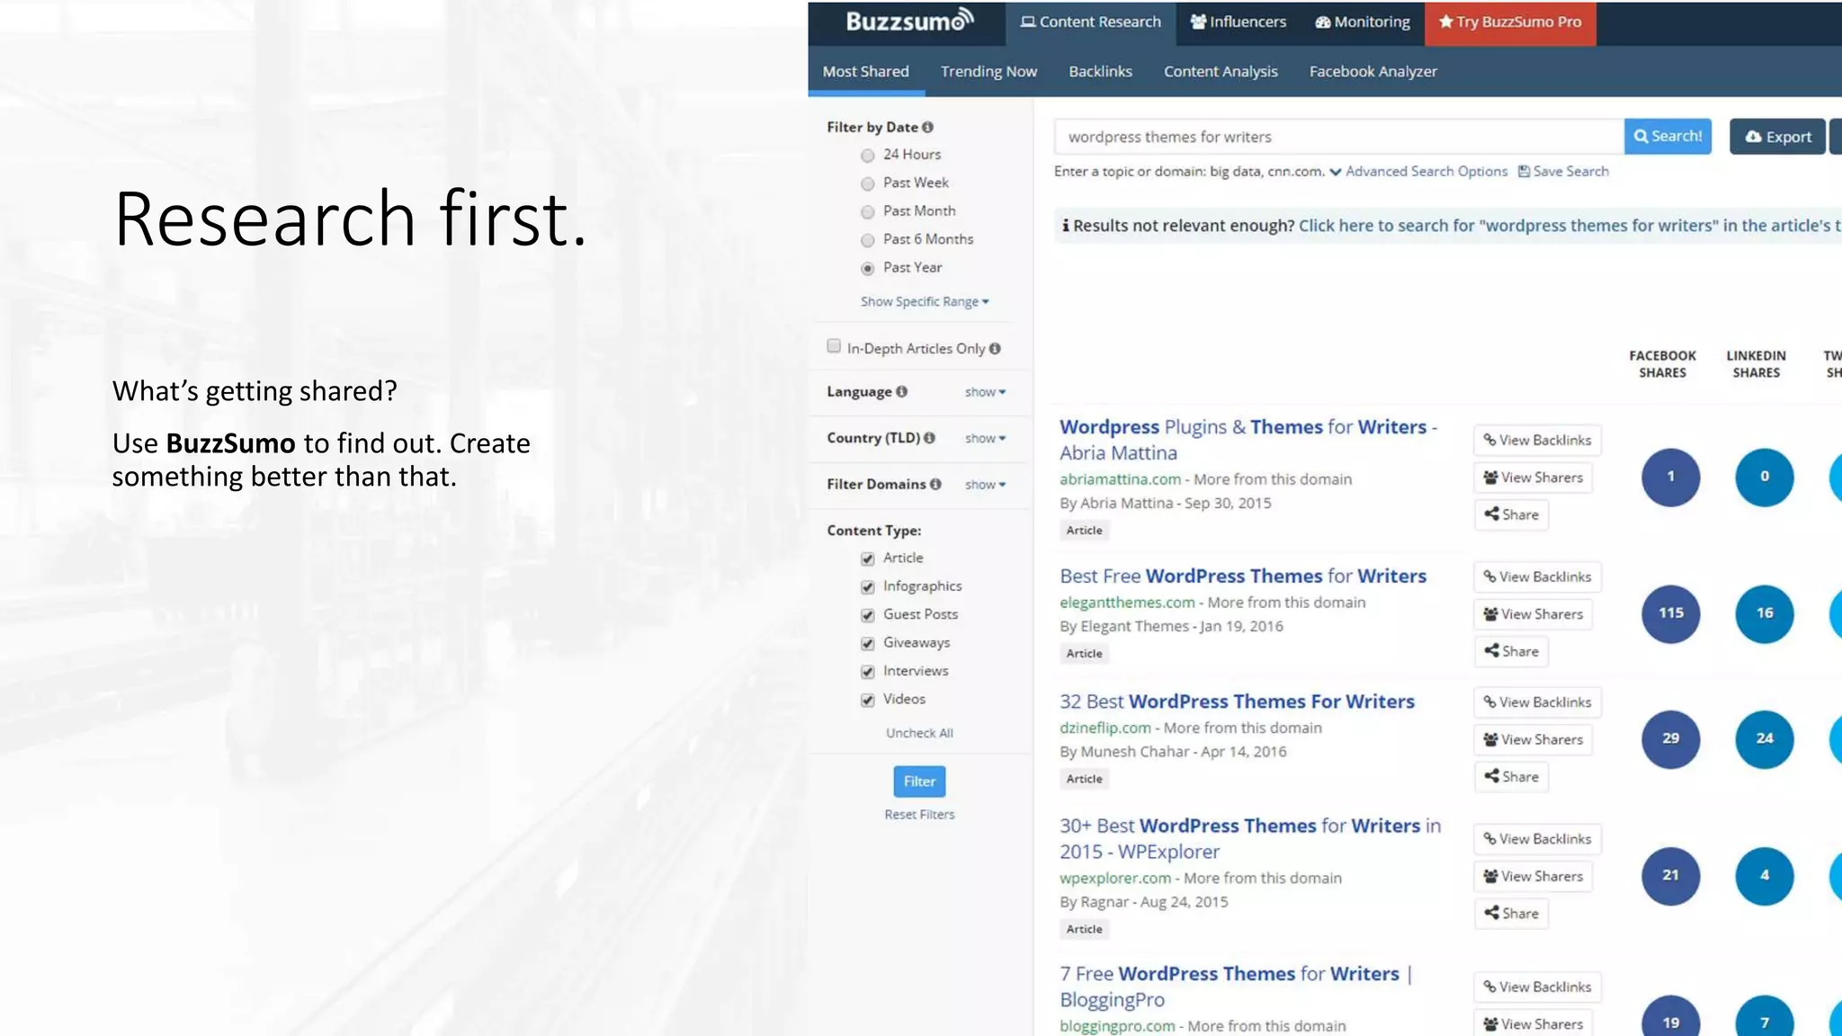View Backlinks for Elegant Themes article
The image size is (1842, 1036).
tap(1537, 576)
